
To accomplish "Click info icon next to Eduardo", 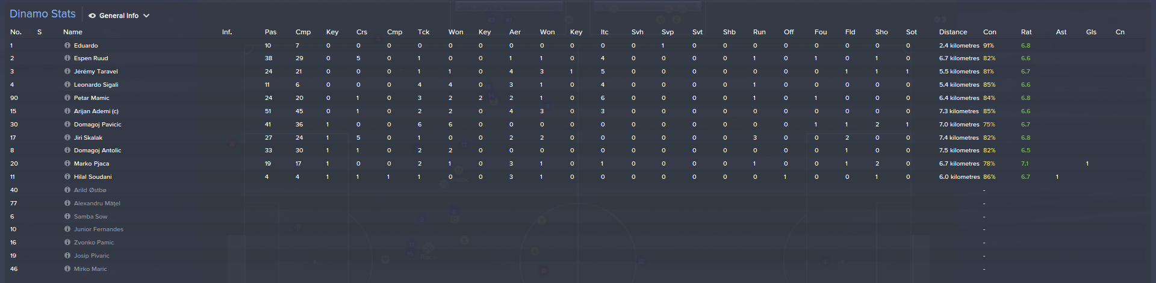I will coord(67,45).
